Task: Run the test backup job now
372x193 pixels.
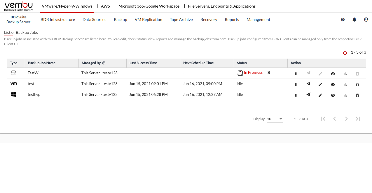Action: tap(308, 84)
